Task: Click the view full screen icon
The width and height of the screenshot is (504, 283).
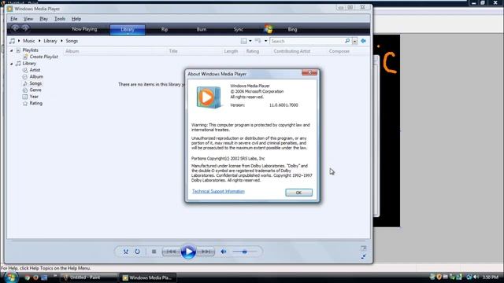Action: pyautogui.click(x=363, y=248)
